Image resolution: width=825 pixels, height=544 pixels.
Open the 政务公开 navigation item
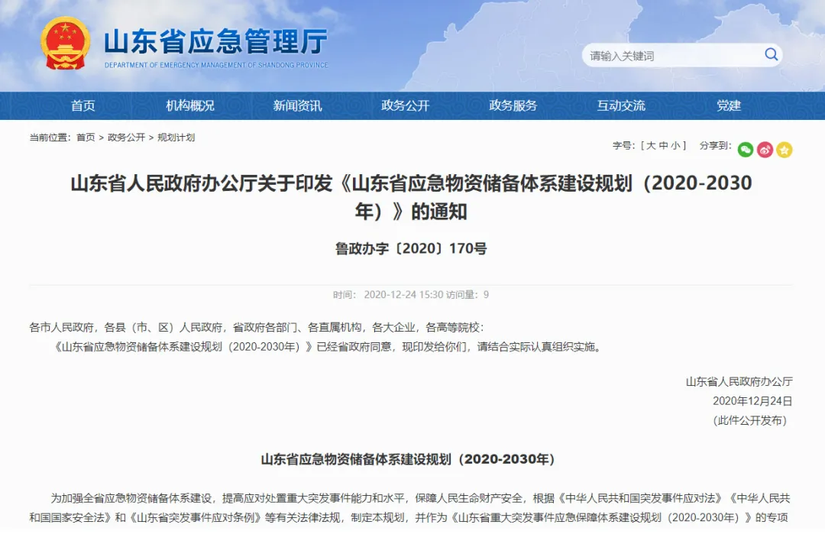(405, 105)
